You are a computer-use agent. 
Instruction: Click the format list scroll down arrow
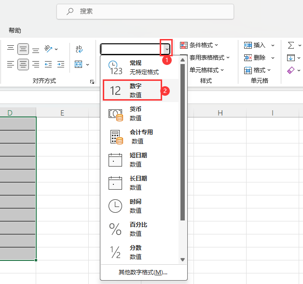click(x=182, y=259)
